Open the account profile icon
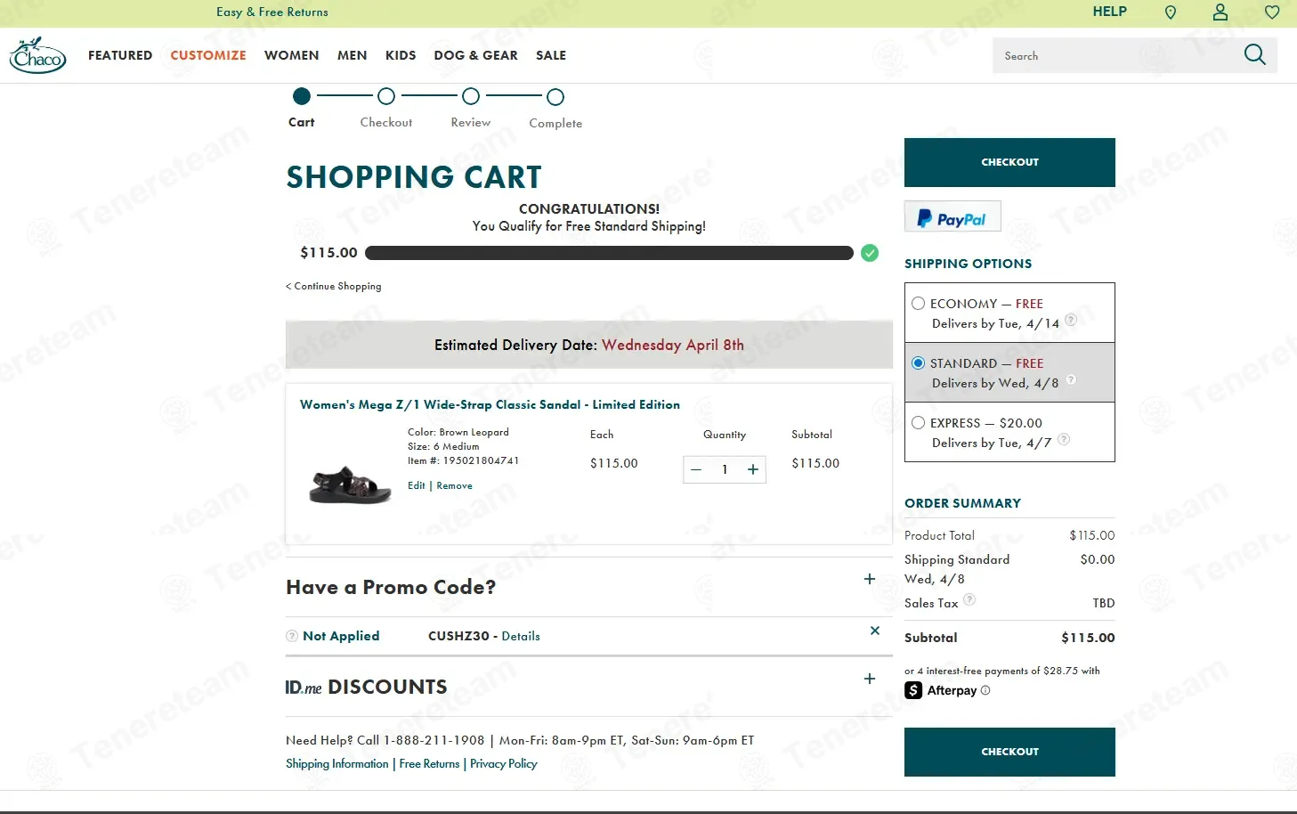The image size is (1297, 814). click(1220, 12)
